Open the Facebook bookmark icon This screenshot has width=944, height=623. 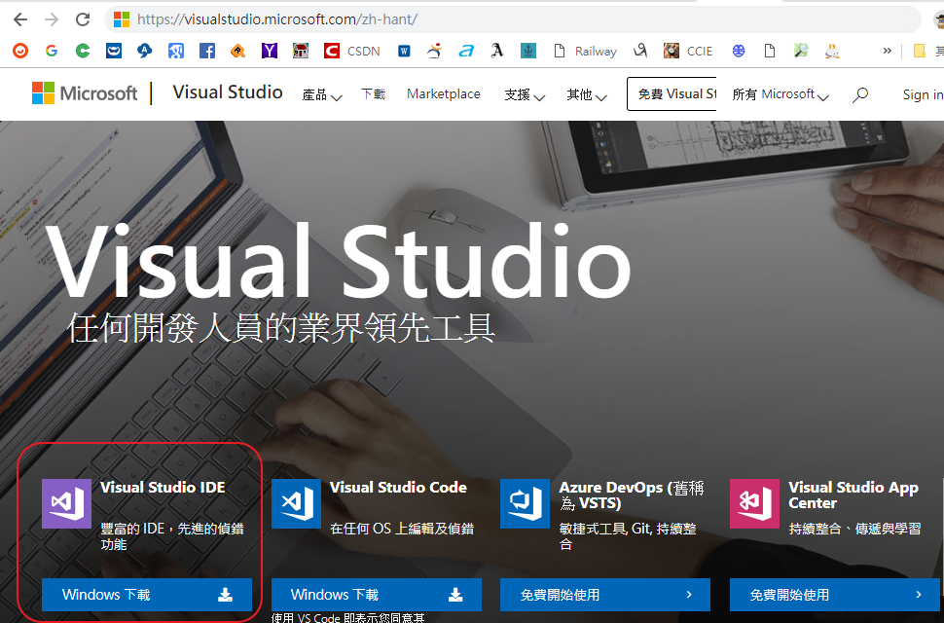click(x=207, y=52)
